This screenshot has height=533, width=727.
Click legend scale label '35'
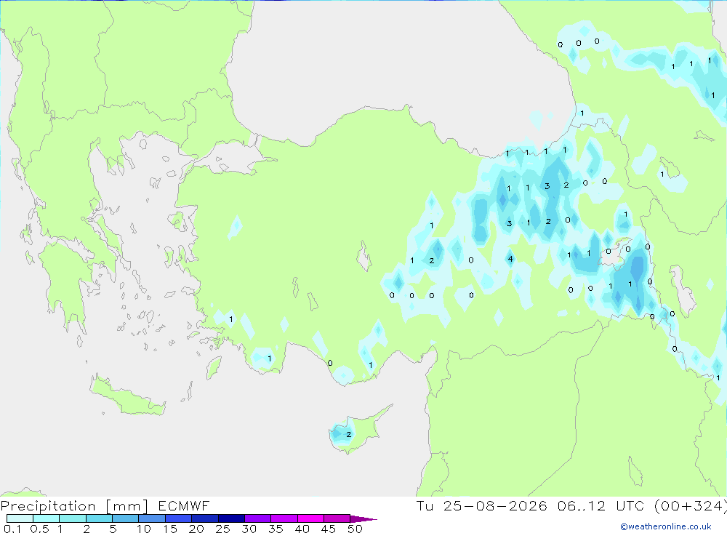(276, 529)
